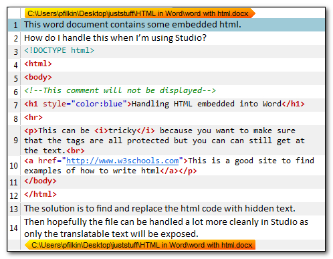This screenshot has width=333, height=259.
Task: Click segment number 8
Action: coord(15,118)
